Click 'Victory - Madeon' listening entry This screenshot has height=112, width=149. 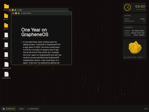139,35
